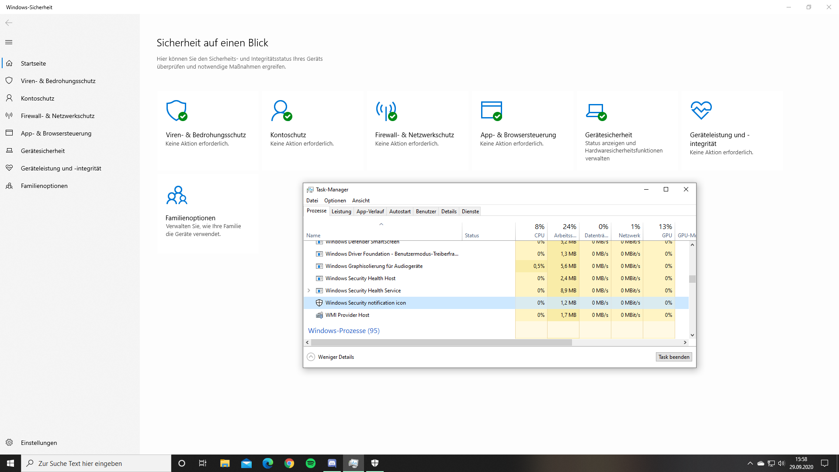Click the taskbar clock showing 15:58
The height and width of the screenshot is (472, 839).
801,463
